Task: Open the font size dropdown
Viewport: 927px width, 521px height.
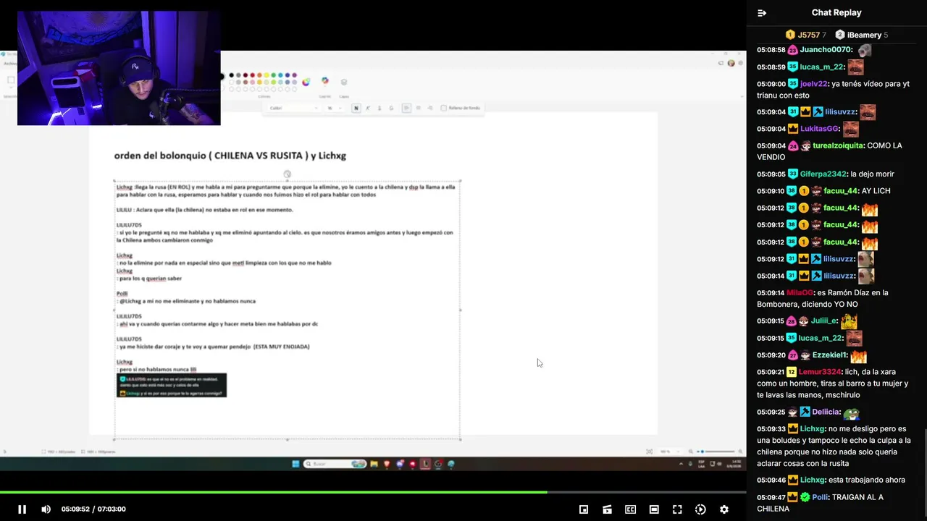Action: point(334,108)
